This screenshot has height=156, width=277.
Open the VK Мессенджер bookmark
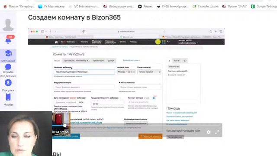[52, 6]
